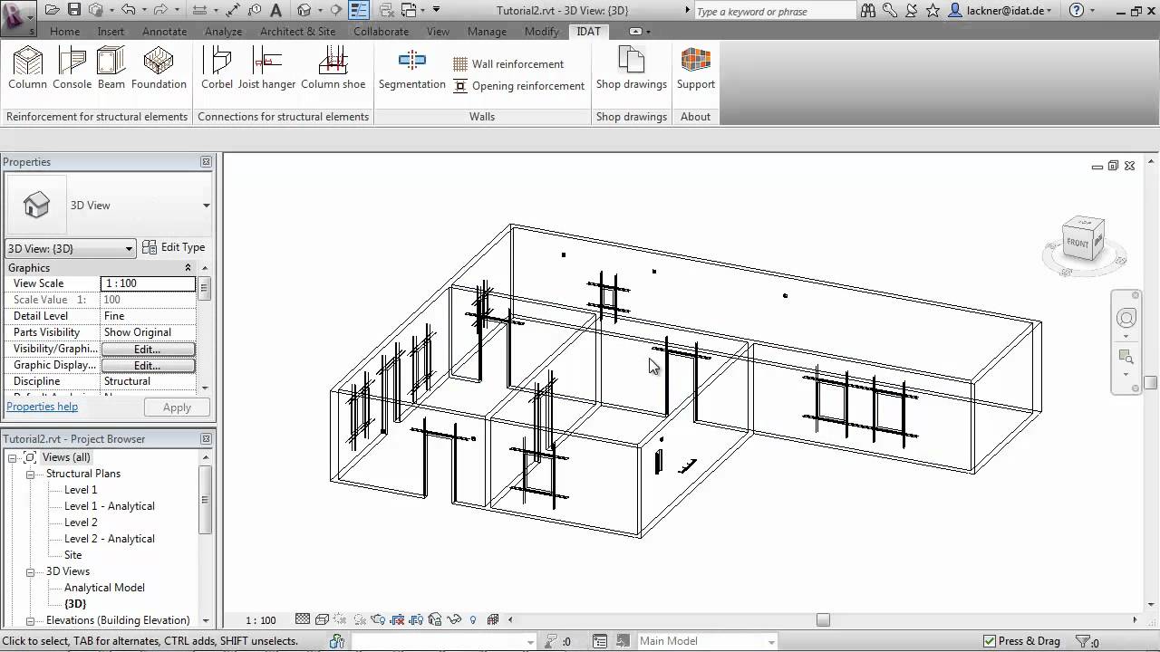The image size is (1160, 652).
Task: Open the Collaborate ribbon tab
Action: [x=381, y=31]
